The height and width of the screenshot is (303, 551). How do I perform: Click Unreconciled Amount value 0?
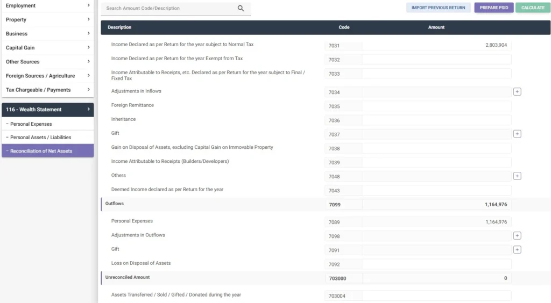(436, 278)
